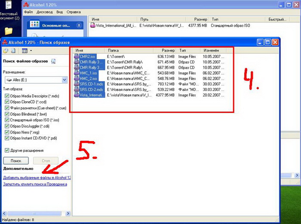Viewport: 301px width, 224px height.
Task: Sort search results by Имя column
Action: coord(89,50)
